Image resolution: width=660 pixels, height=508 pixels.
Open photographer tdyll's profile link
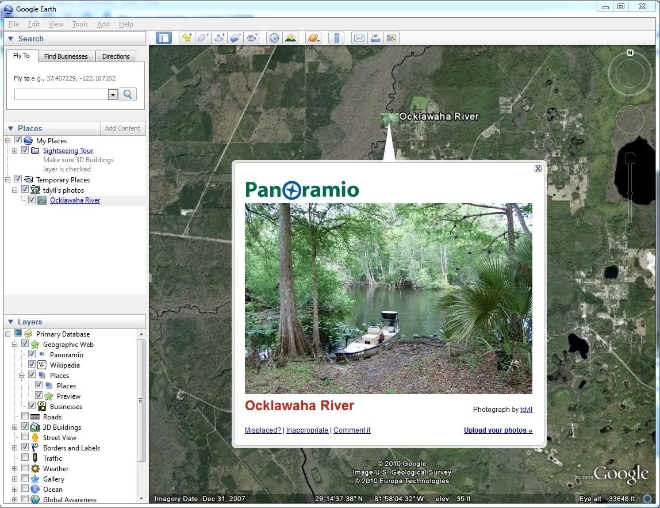point(526,410)
